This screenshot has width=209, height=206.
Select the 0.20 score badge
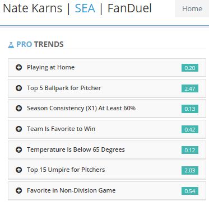coord(190,68)
